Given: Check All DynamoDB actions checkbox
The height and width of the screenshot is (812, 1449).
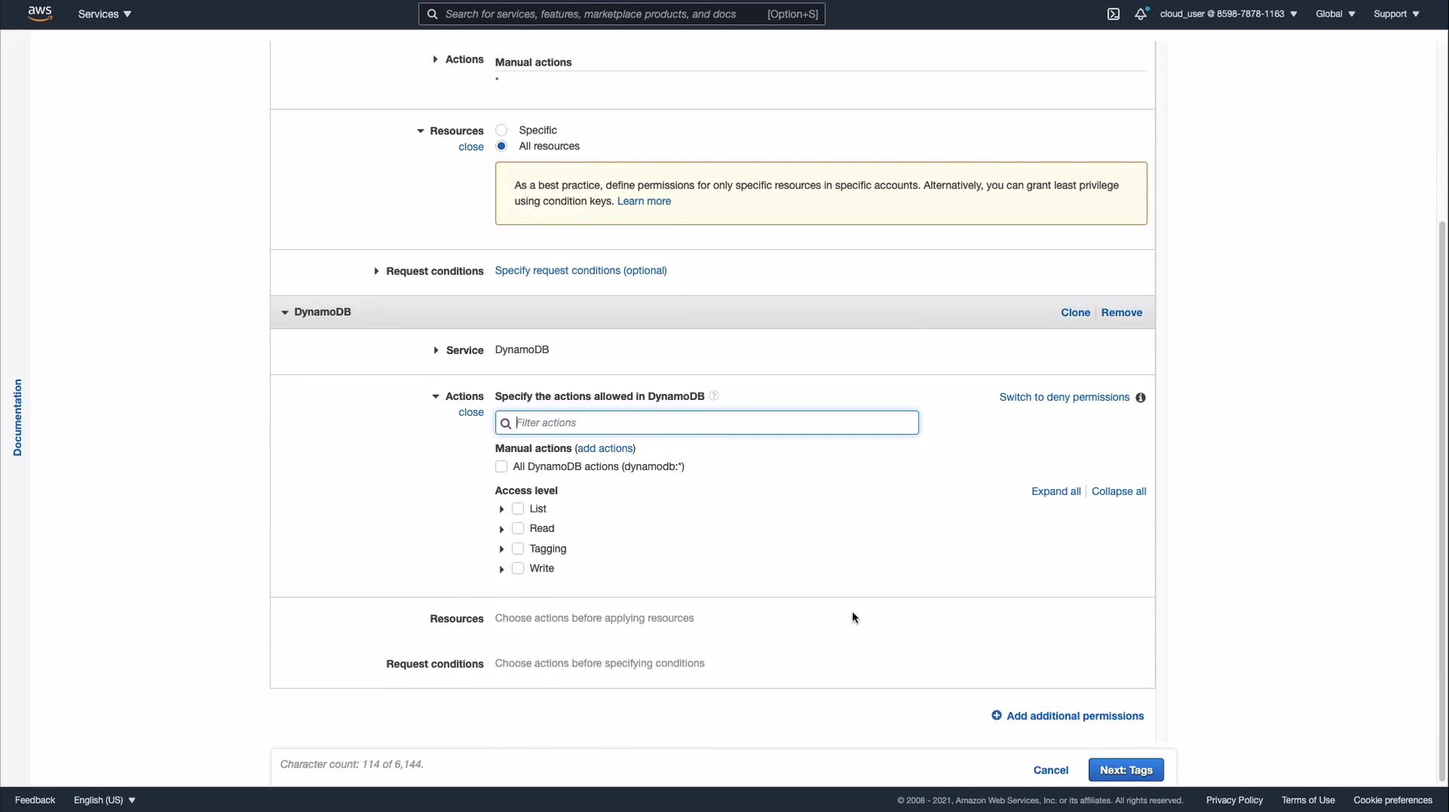Looking at the screenshot, I should [x=501, y=467].
